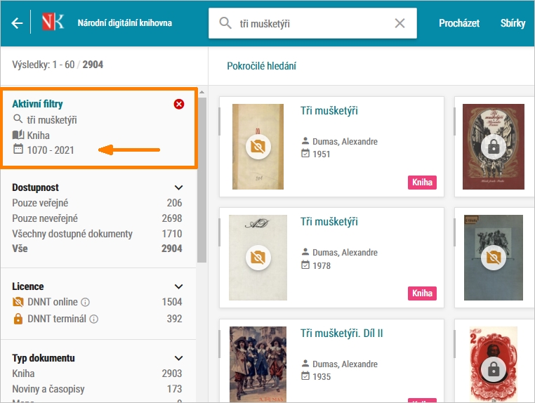Open the red ornamental cover numbered 2
535x403 pixels.
494,364
